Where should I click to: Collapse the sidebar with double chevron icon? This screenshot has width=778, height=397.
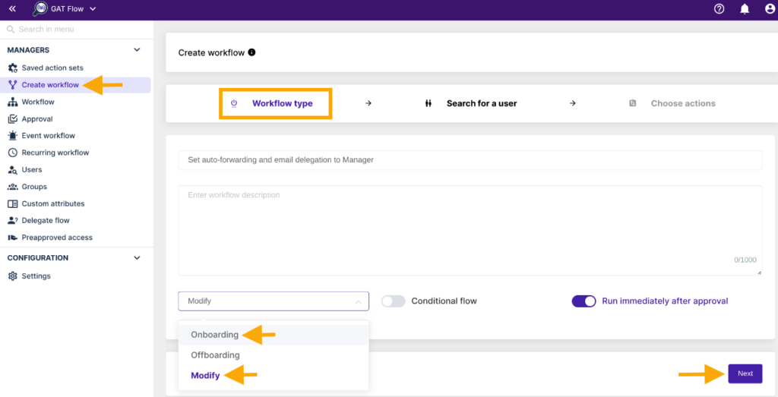pos(12,8)
